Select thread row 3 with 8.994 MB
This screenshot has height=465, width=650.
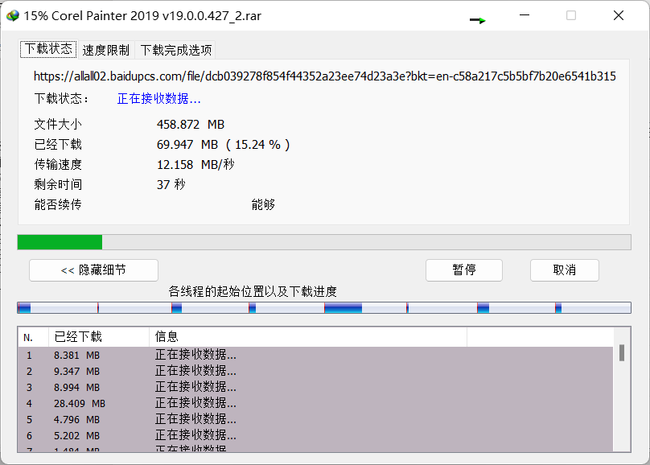[315, 388]
